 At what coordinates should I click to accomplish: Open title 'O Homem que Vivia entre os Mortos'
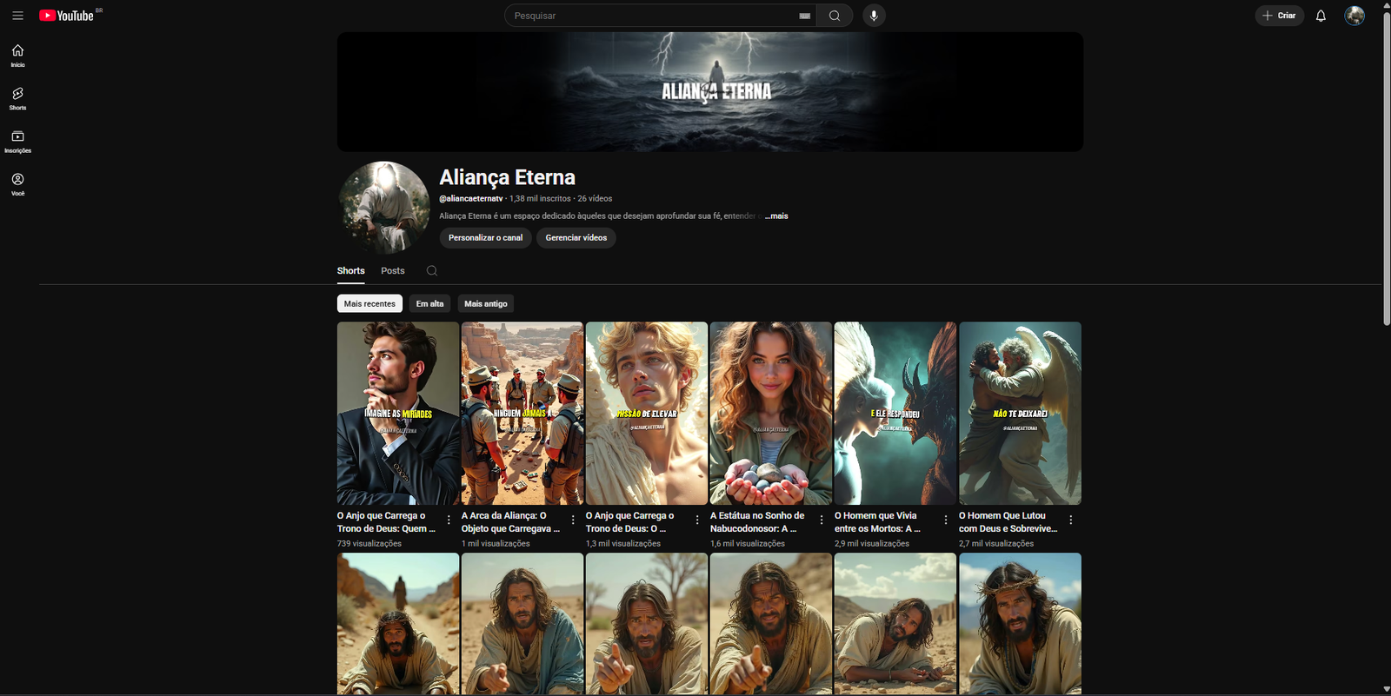point(877,522)
